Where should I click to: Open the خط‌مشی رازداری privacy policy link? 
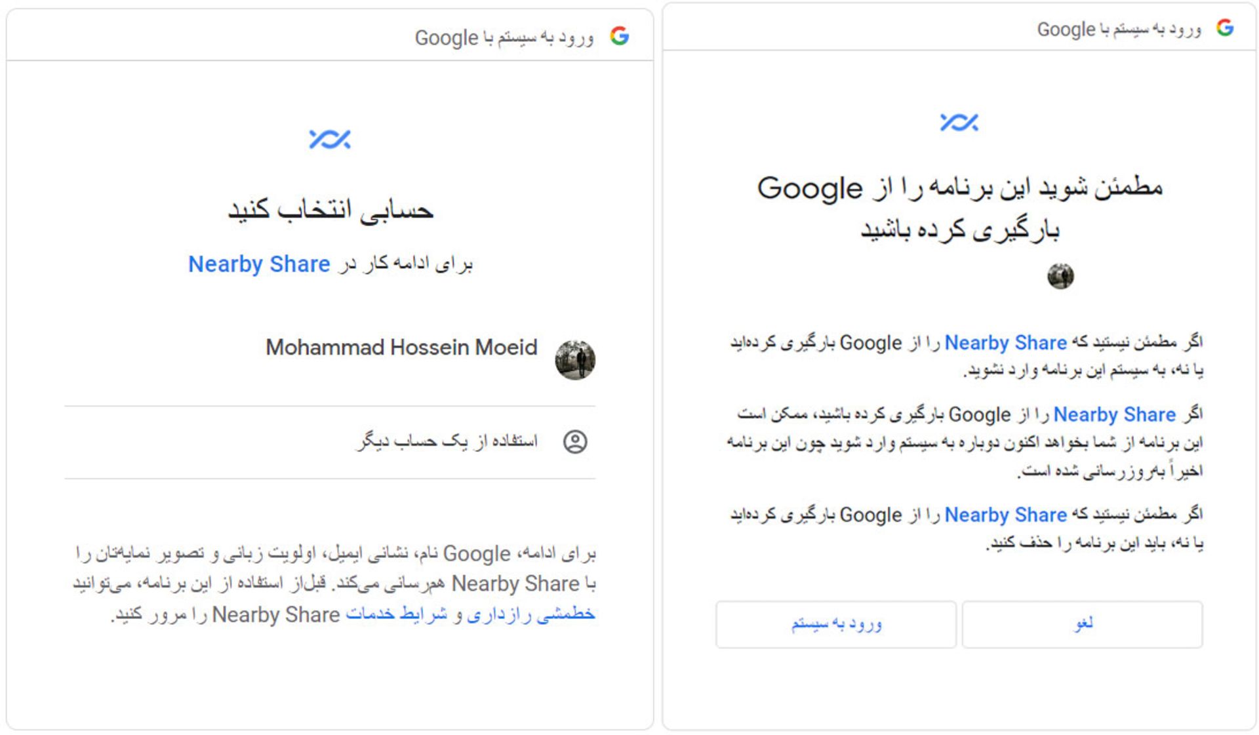(531, 614)
